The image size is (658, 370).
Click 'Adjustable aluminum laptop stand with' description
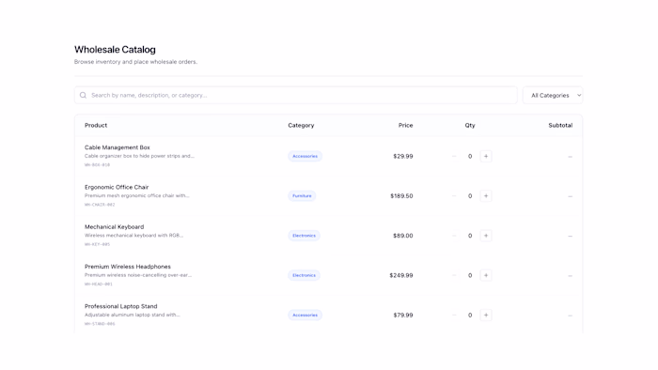click(133, 315)
